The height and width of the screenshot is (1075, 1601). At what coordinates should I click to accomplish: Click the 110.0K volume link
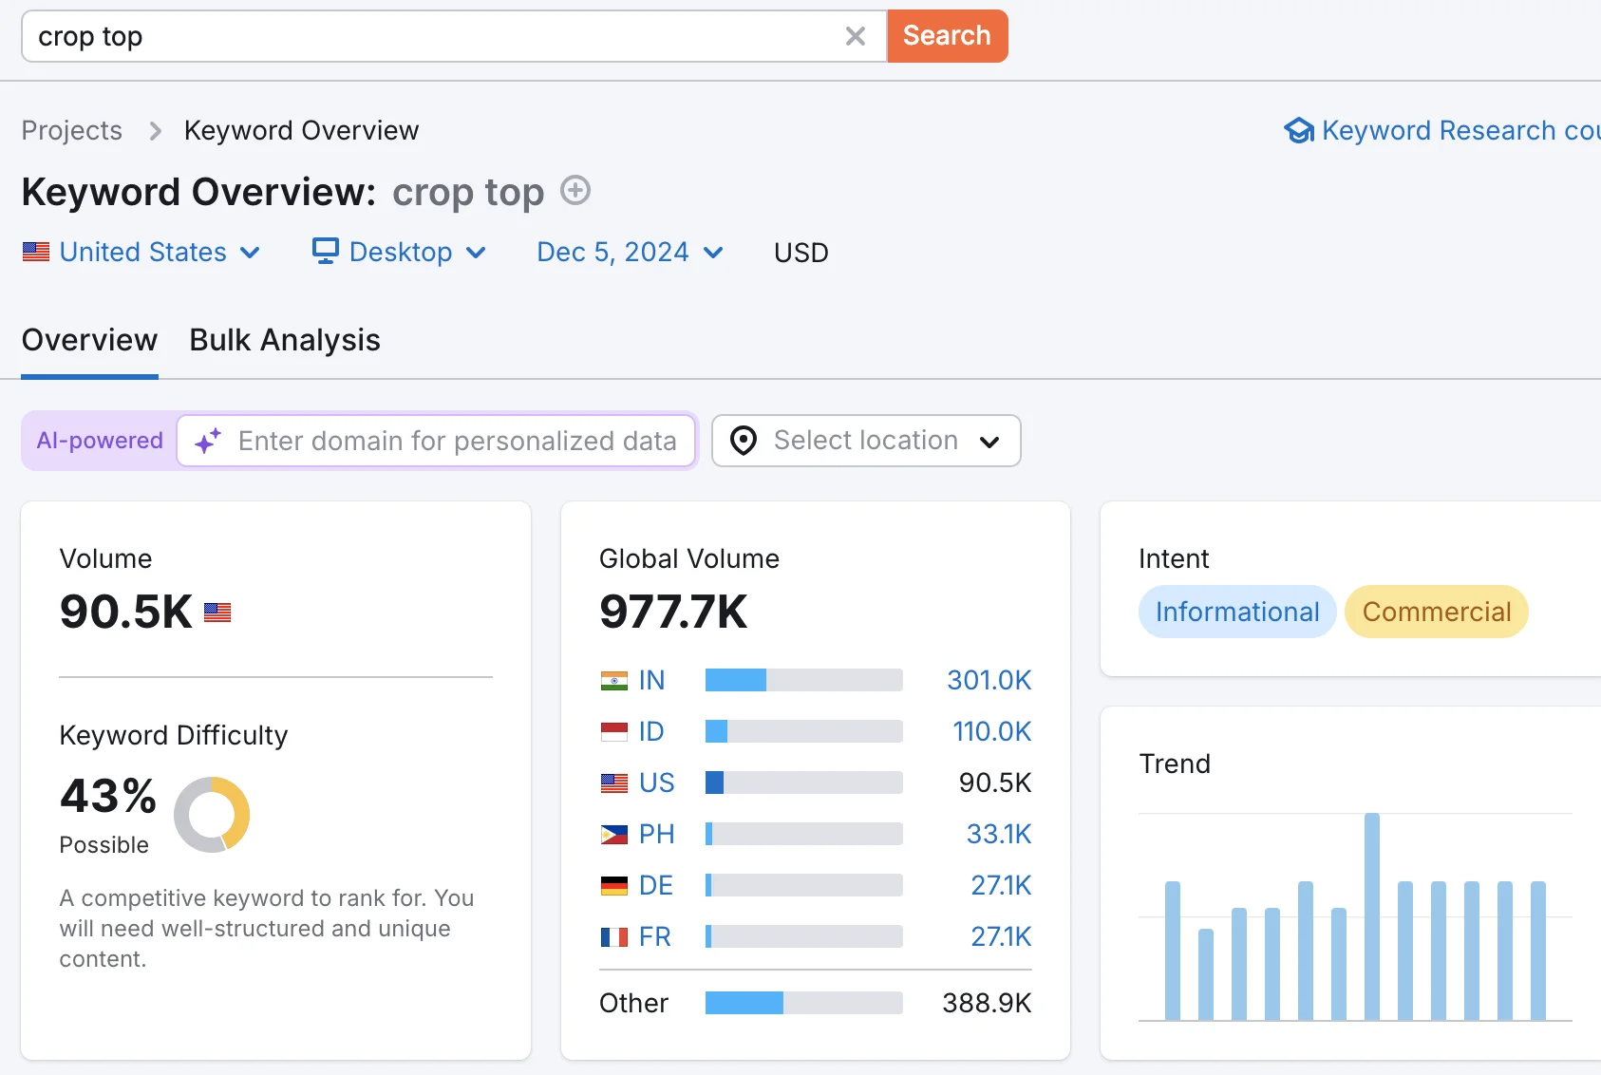click(x=991, y=731)
